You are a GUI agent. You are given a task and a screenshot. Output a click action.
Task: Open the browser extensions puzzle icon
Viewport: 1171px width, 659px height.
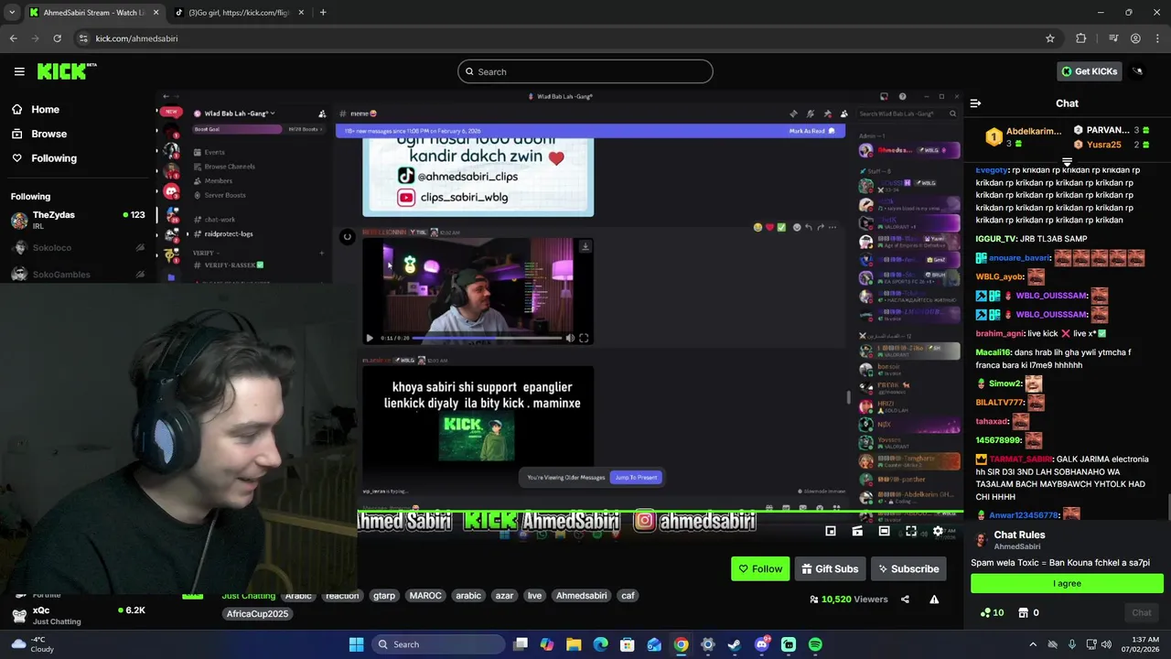pyautogui.click(x=1081, y=38)
